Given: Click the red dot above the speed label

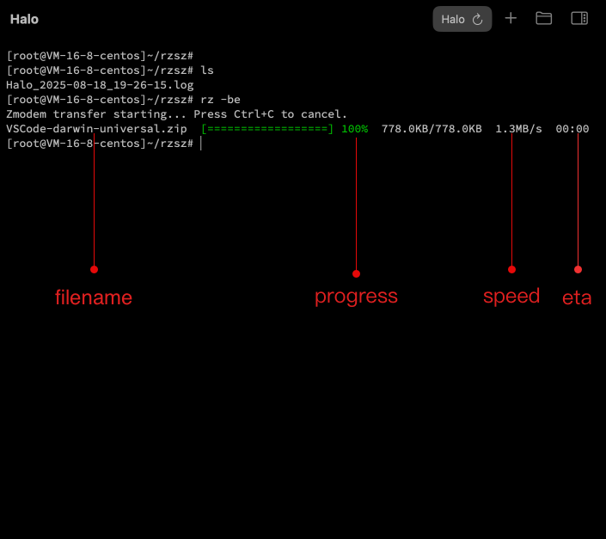Looking at the screenshot, I should pyautogui.click(x=511, y=269).
